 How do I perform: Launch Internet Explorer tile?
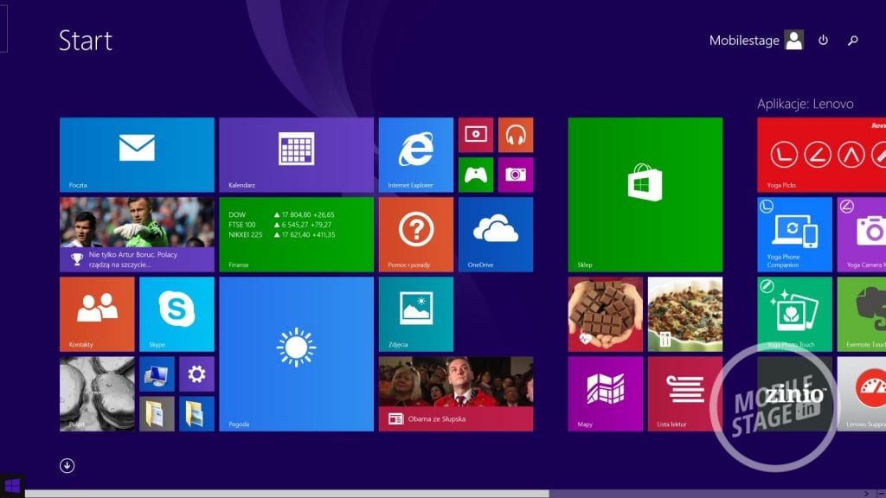click(415, 154)
